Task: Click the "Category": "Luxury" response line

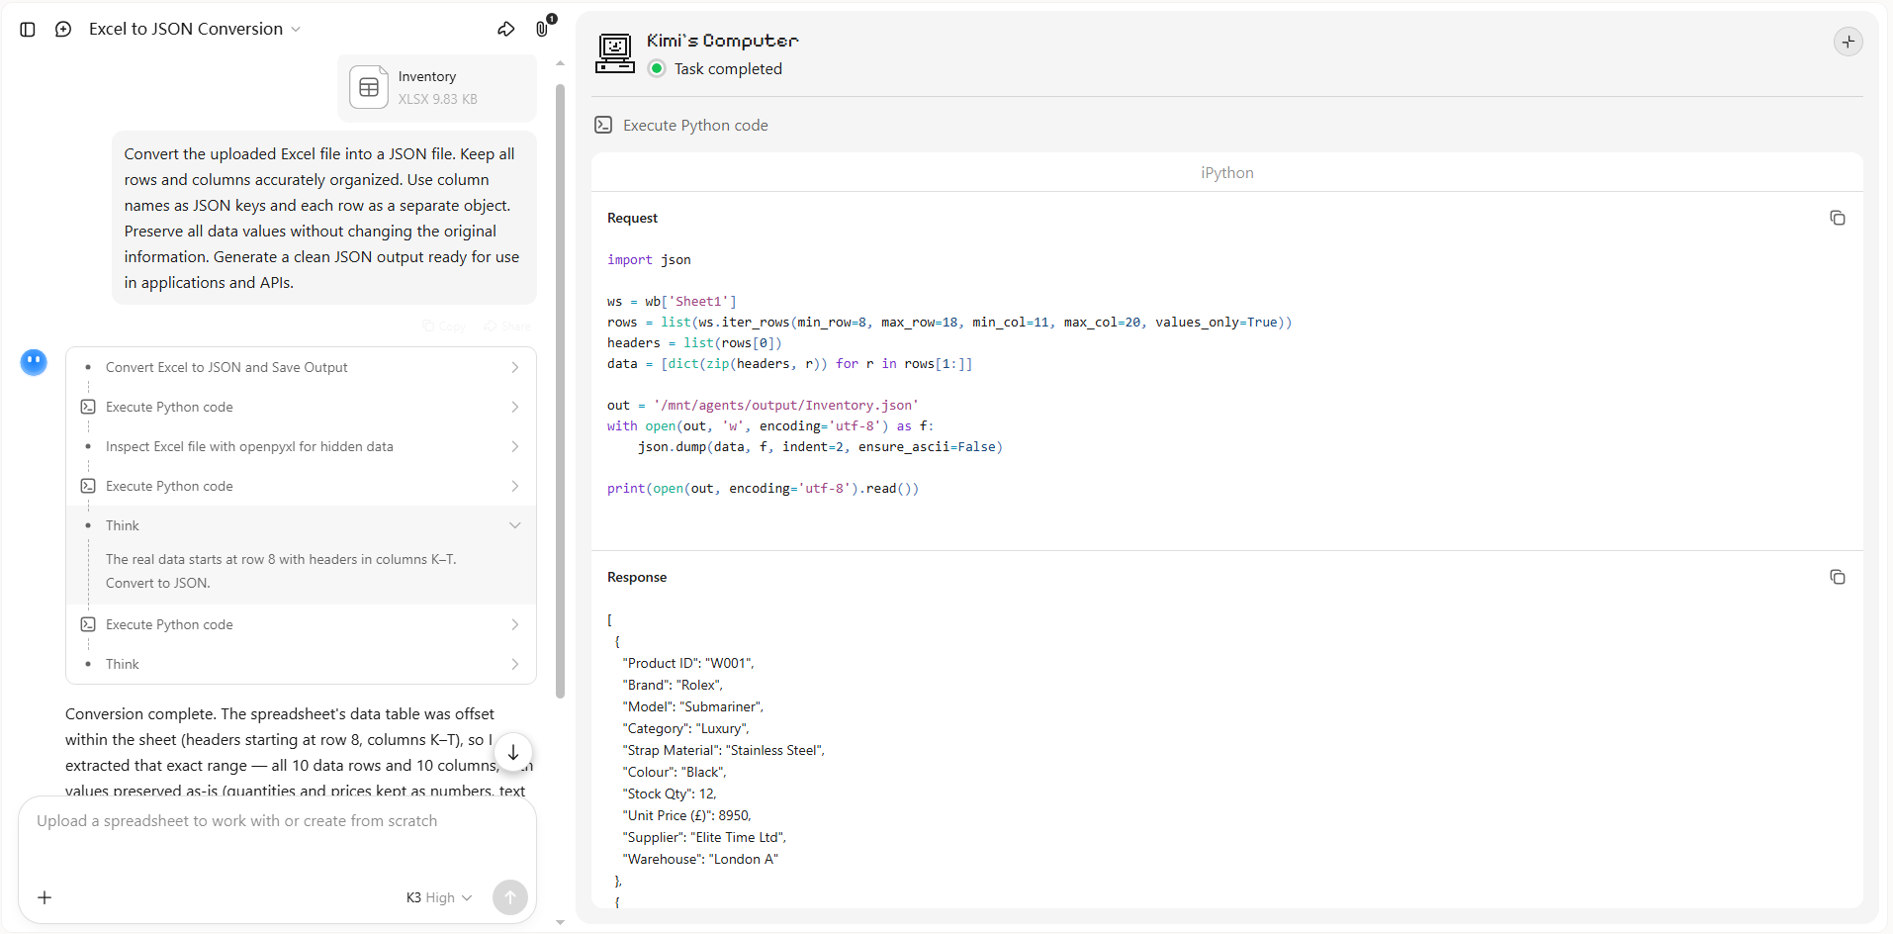Action: [686, 728]
